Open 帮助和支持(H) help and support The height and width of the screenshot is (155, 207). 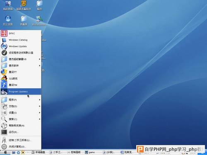(21, 126)
